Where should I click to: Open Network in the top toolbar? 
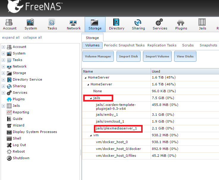(74, 24)
